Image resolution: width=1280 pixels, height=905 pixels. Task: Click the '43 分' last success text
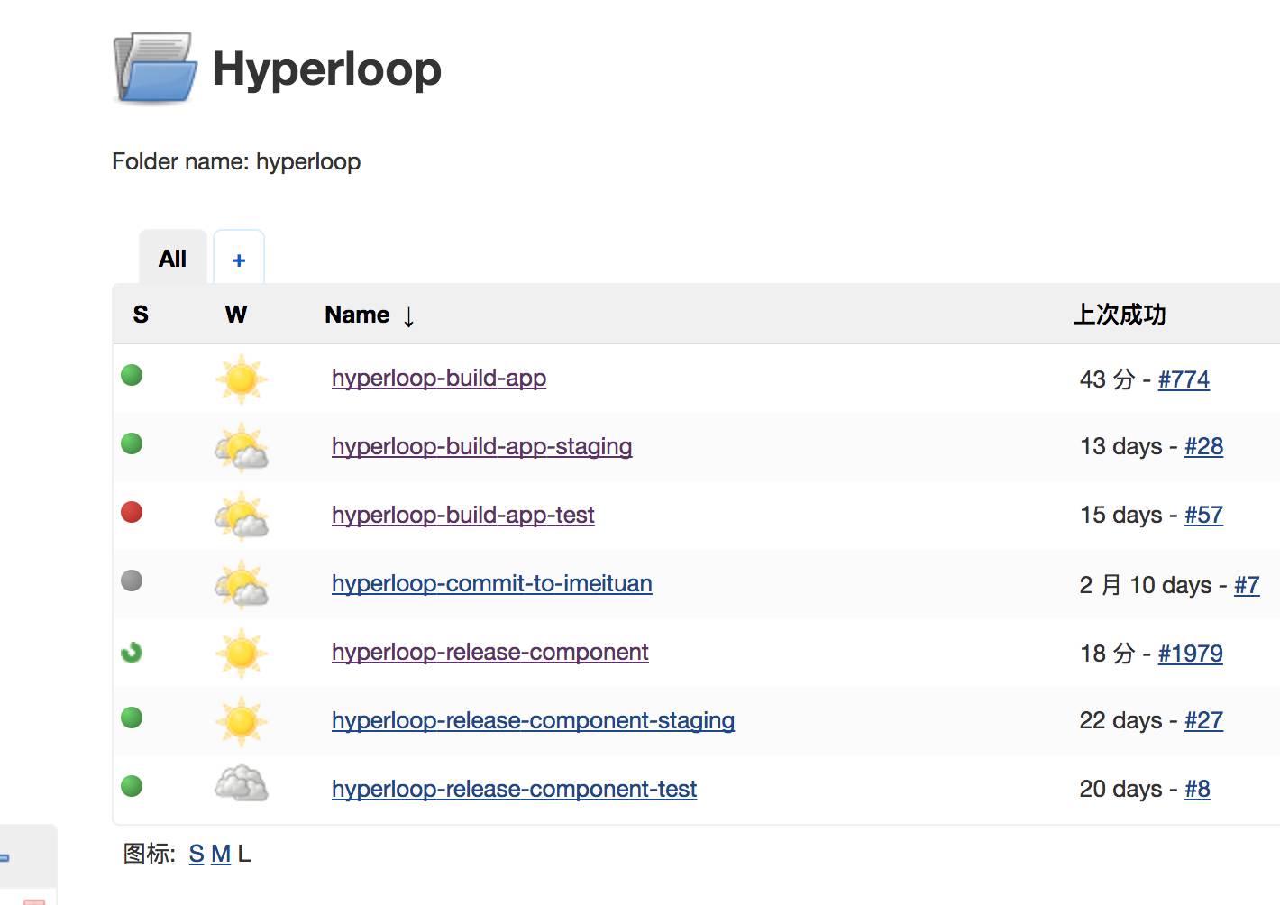(x=1108, y=379)
